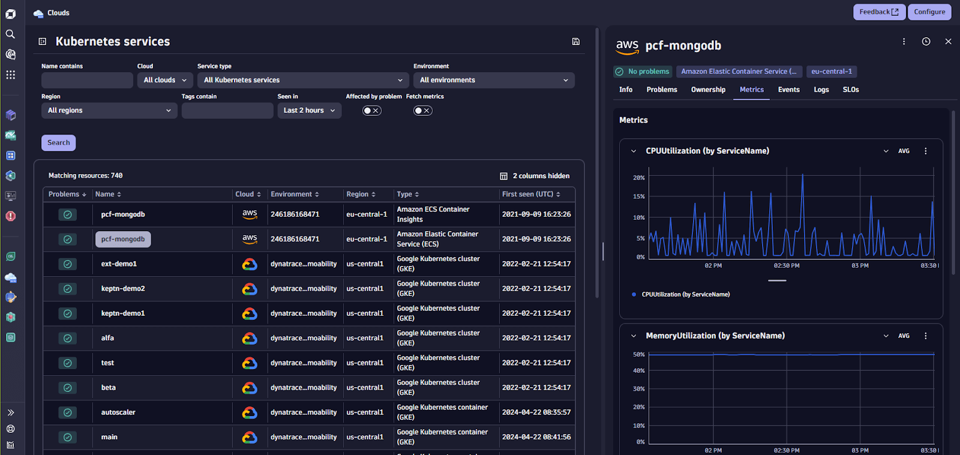Image resolution: width=960 pixels, height=455 pixels.
Task: Click the 2 columns hidden button
Action: [534, 176]
